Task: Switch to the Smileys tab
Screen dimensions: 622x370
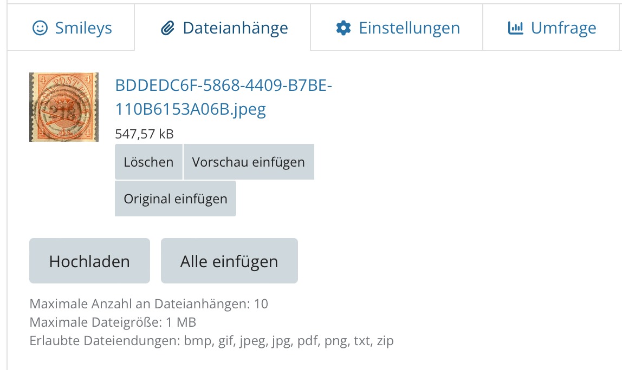Action: [83, 28]
